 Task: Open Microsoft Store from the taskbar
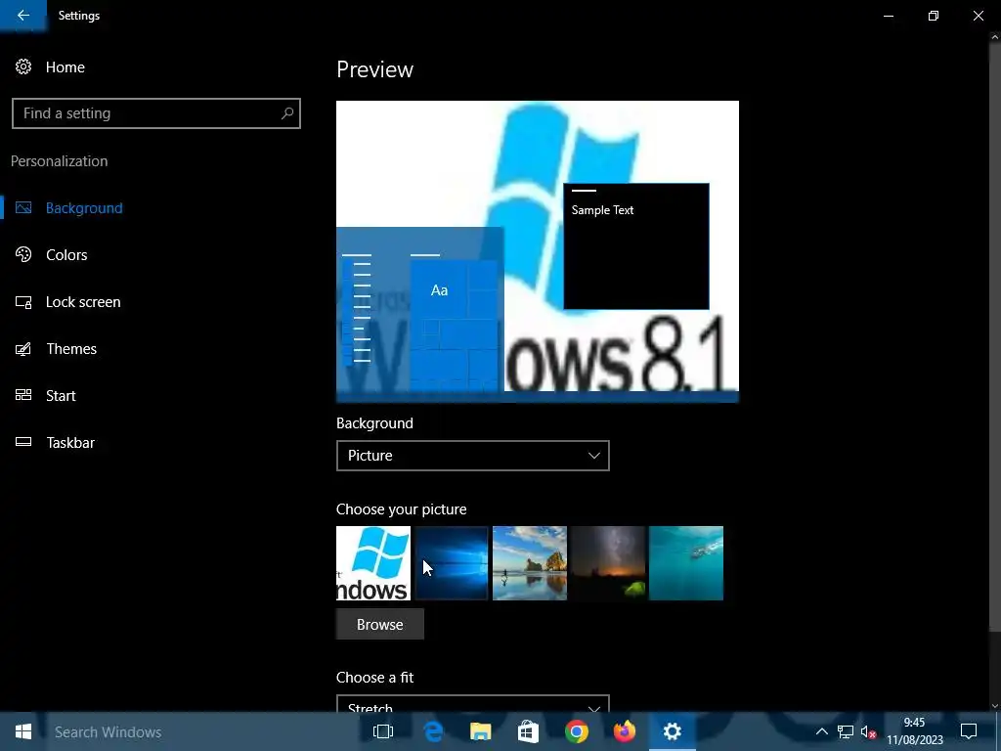[528, 731]
